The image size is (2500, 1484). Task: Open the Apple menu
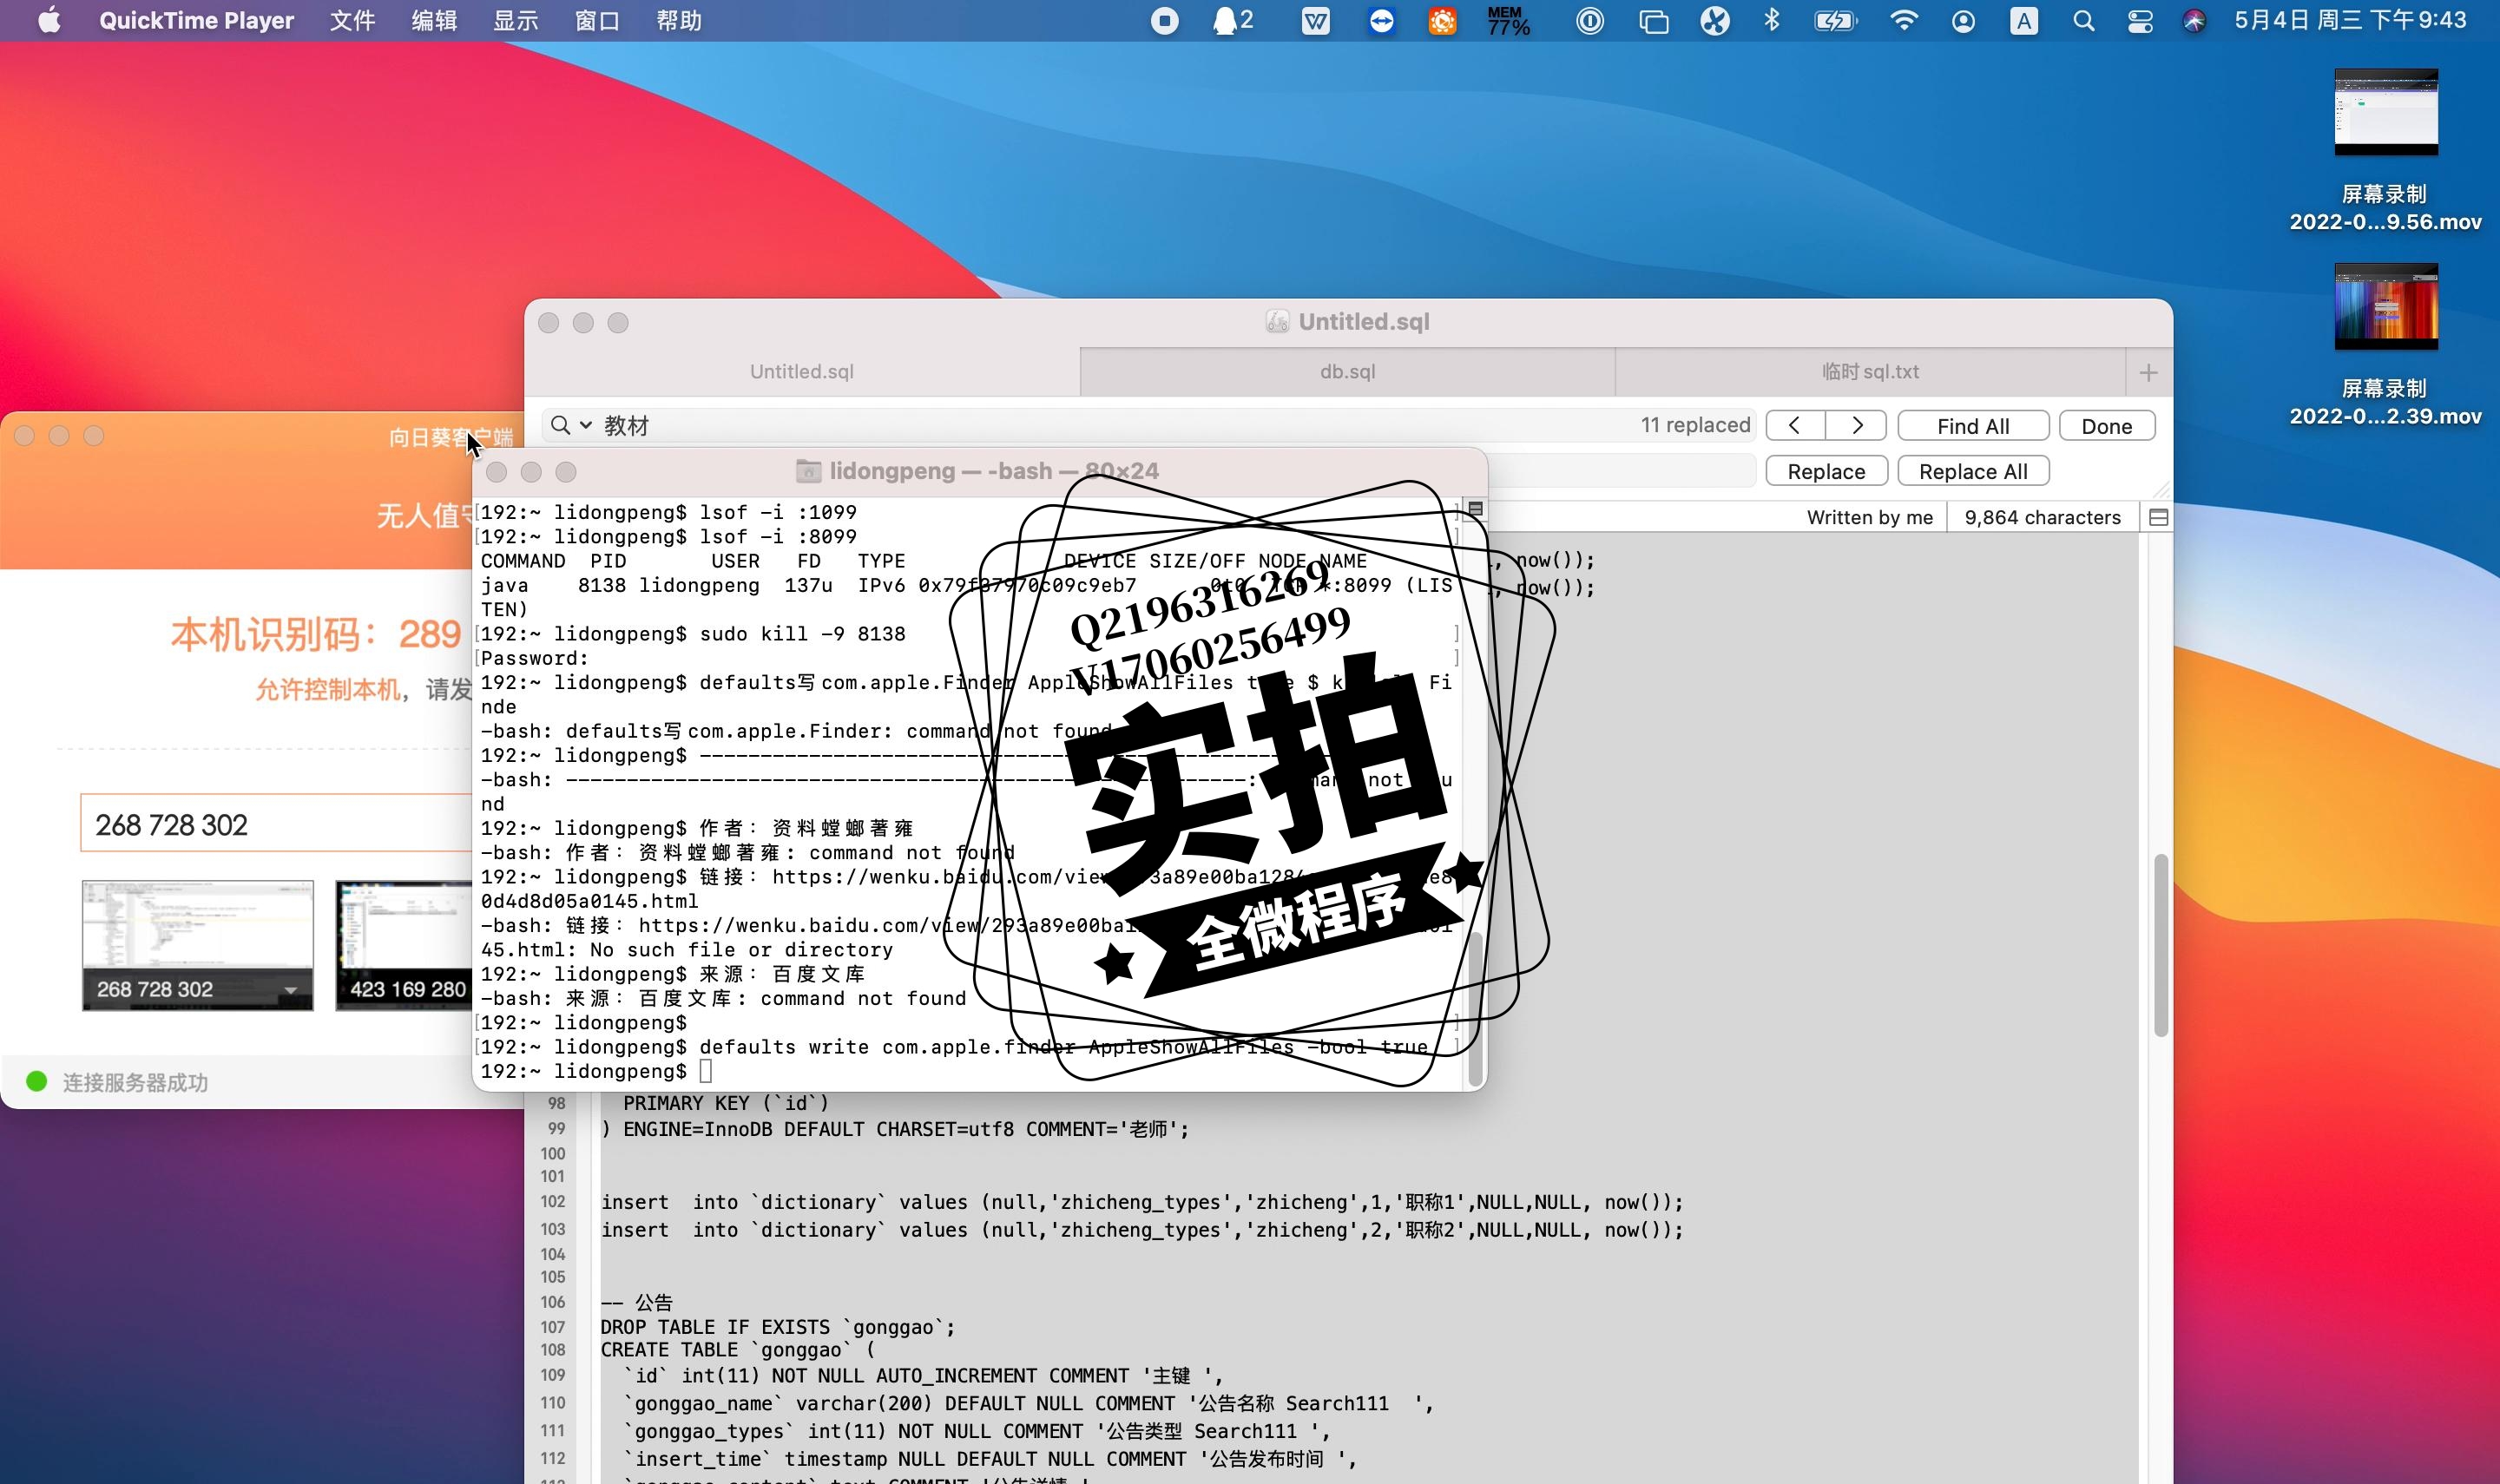pyautogui.click(x=49, y=20)
